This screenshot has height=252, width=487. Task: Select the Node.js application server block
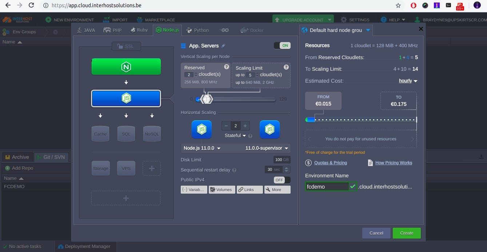click(x=126, y=98)
